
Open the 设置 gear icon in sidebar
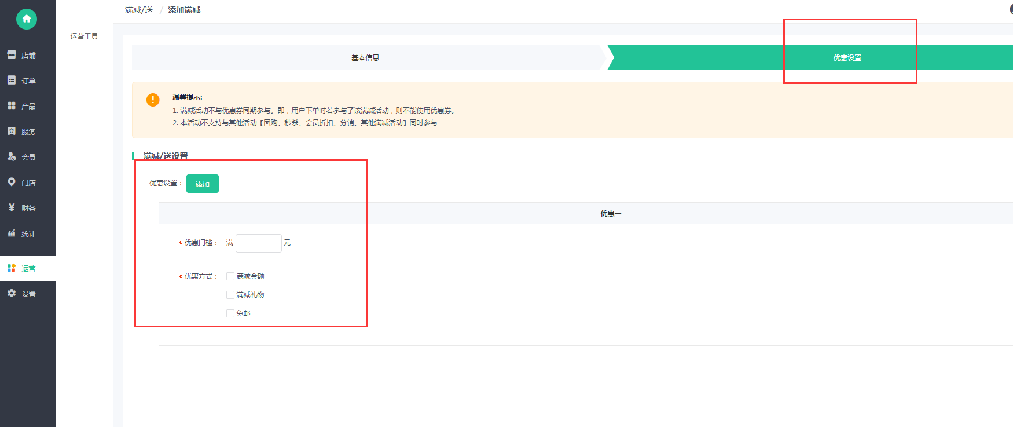coord(12,293)
